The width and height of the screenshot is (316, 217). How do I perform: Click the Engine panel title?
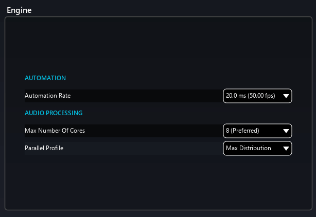pos(19,10)
